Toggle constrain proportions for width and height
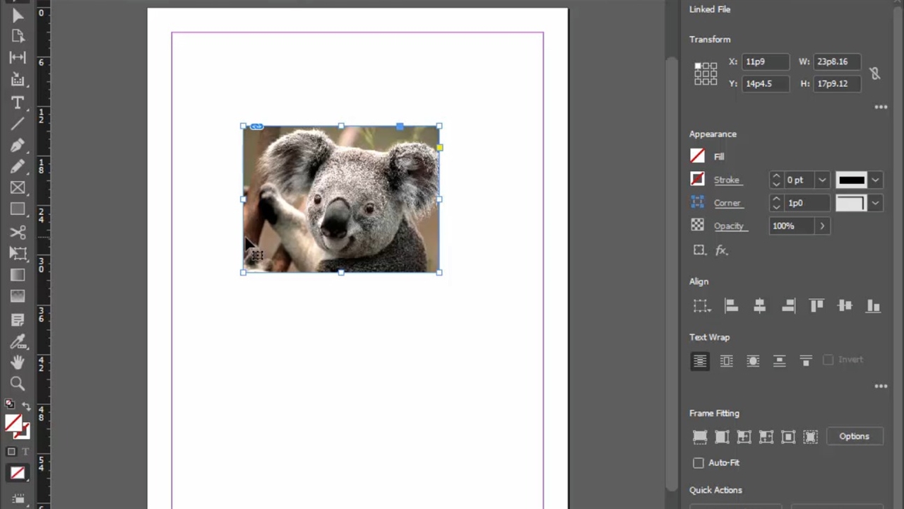This screenshot has width=904, height=509. tap(874, 73)
